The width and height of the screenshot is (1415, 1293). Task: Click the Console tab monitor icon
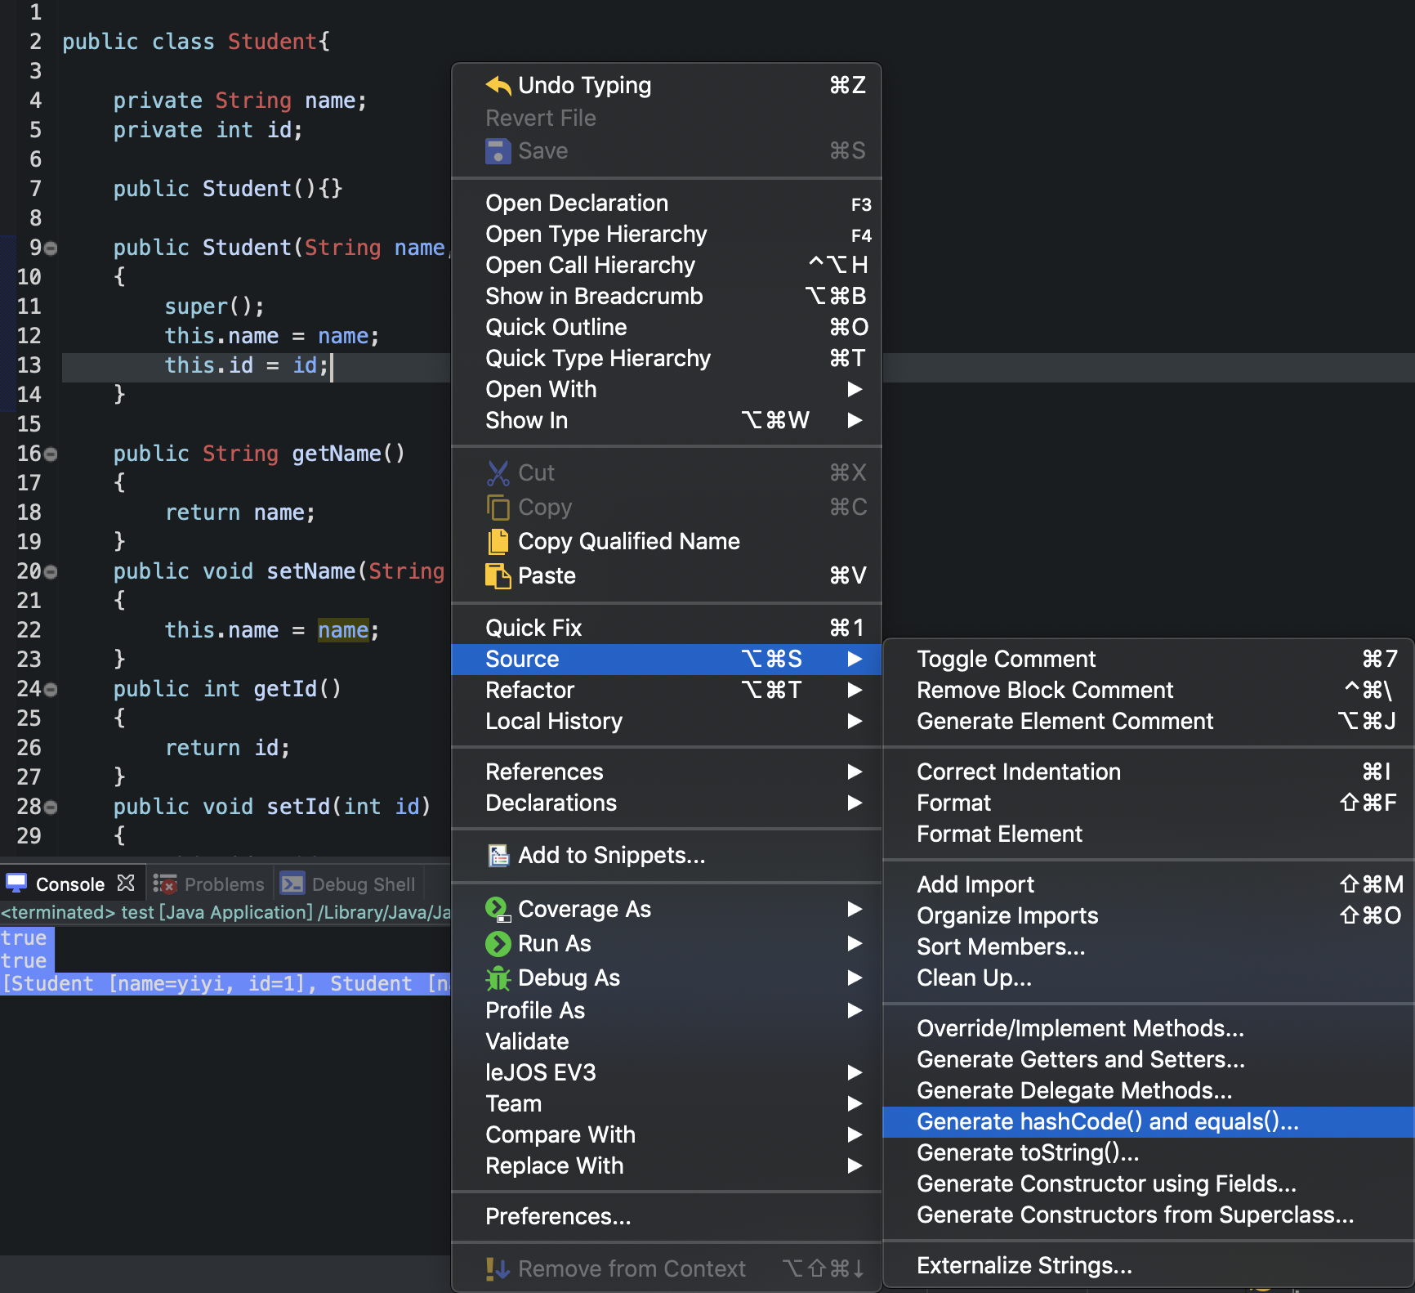click(x=16, y=882)
